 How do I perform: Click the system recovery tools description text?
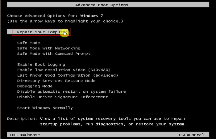pyautogui.click(x=113, y=121)
